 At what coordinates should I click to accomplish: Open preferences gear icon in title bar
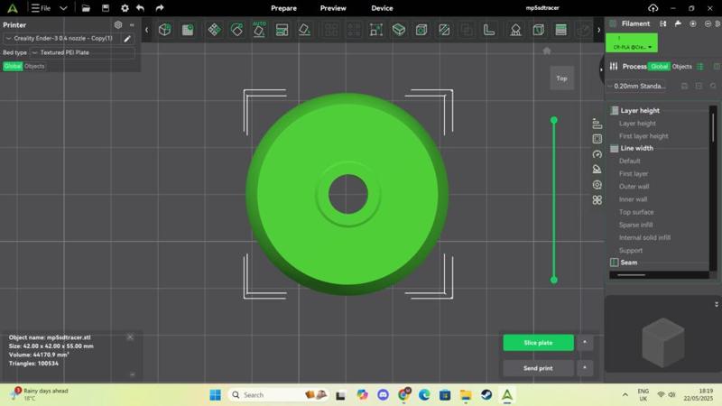click(125, 8)
